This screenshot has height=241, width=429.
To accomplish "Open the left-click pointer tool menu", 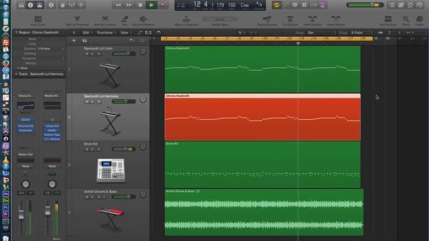I will pos(241,33).
